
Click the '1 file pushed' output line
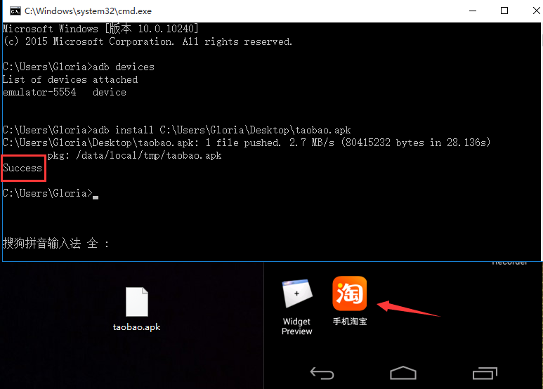coord(247,143)
